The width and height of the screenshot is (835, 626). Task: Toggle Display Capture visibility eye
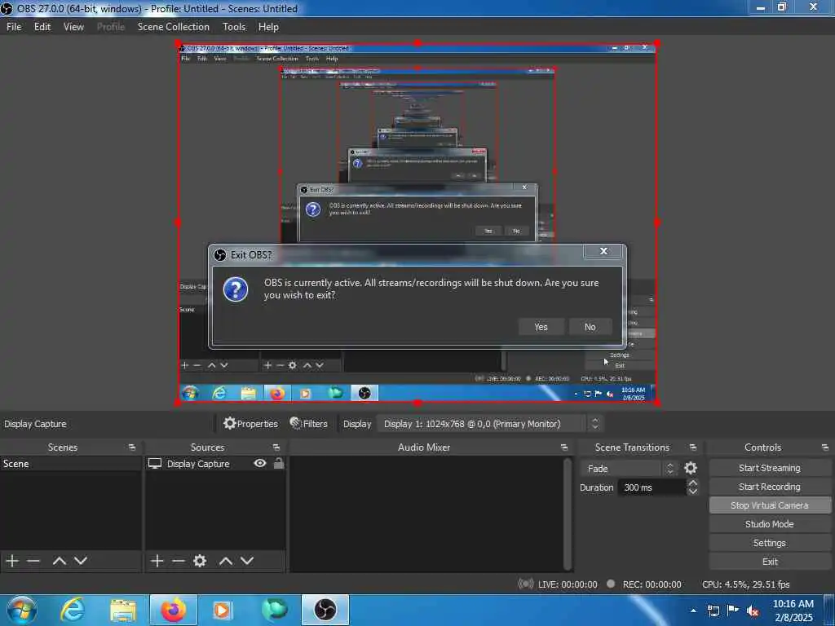(260, 463)
